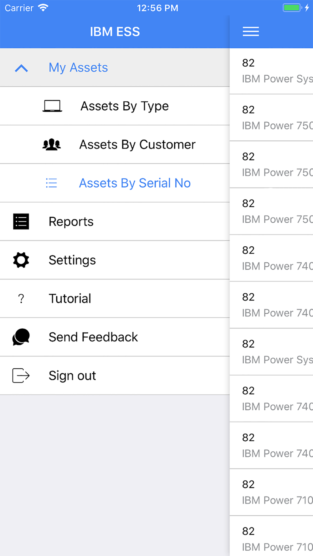This screenshot has width=313, height=556.
Task: Collapse My Assets with the chevron arrow
Action: coord(21,68)
